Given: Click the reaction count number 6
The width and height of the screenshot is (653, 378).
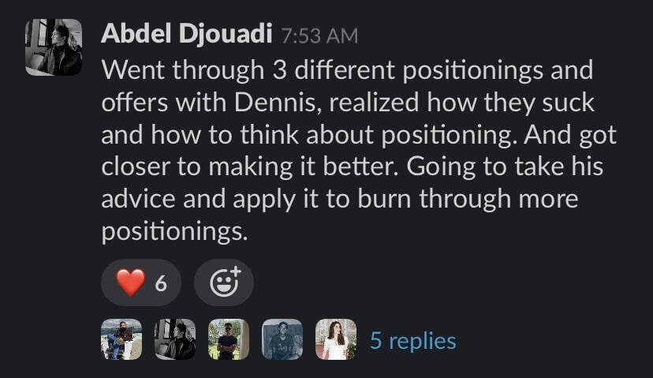Looking at the screenshot, I should click(x=161, y=283).
